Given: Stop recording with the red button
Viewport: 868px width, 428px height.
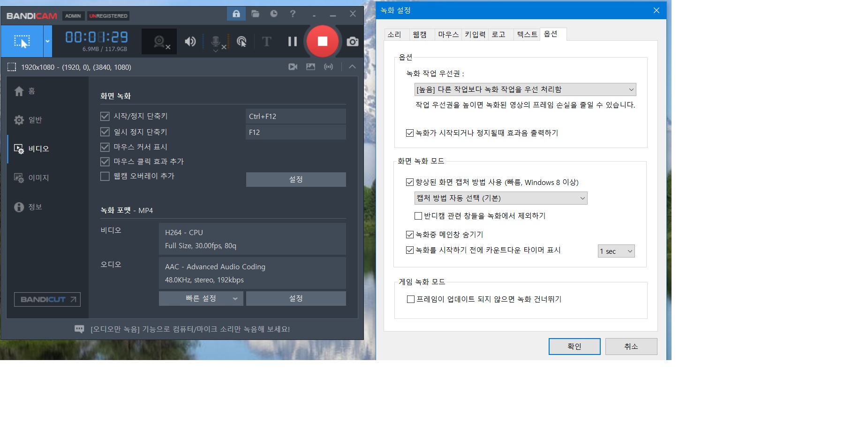Looking at the screenshot, I should 322,41.
